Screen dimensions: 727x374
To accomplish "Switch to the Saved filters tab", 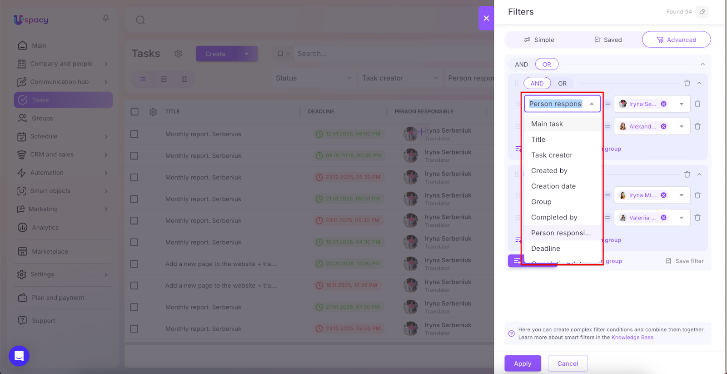I will pos(608,40).
